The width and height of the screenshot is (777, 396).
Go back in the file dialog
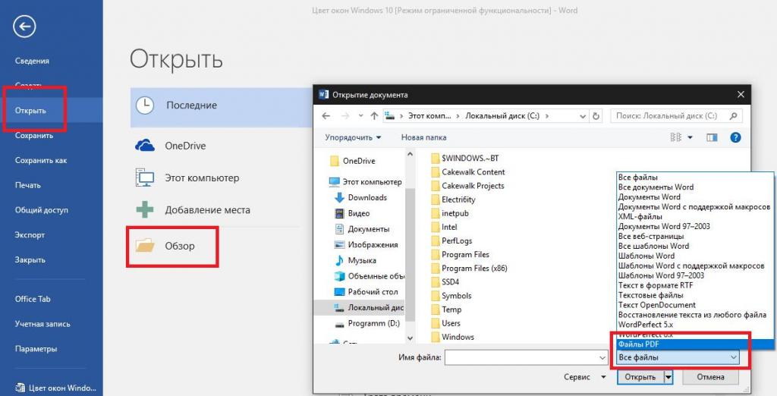pyautogui.click(x=326, y=116)
